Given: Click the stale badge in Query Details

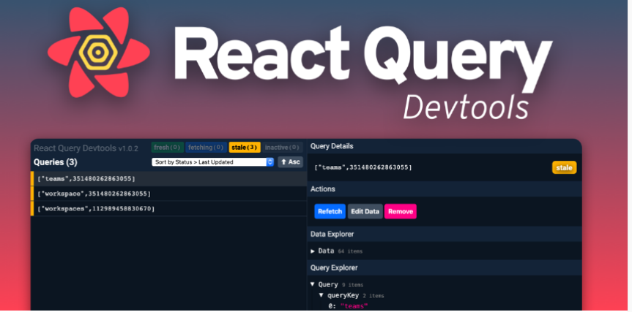Looking at the screenshot, I should pos(565,167).
